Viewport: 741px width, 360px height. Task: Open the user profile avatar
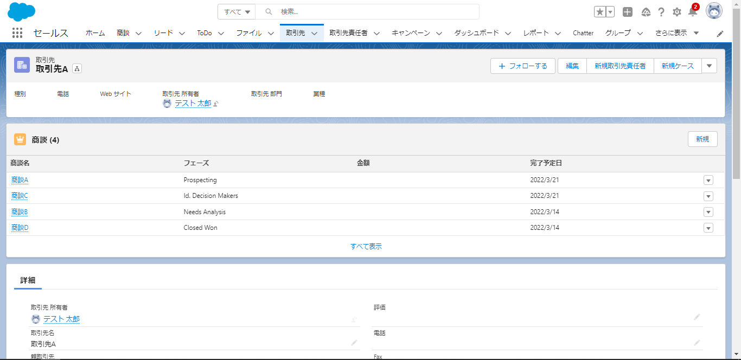(x=714, y=11)
